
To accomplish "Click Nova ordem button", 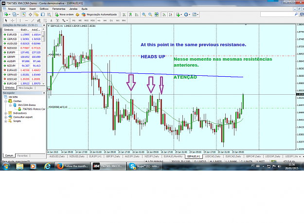I will 64,15.
